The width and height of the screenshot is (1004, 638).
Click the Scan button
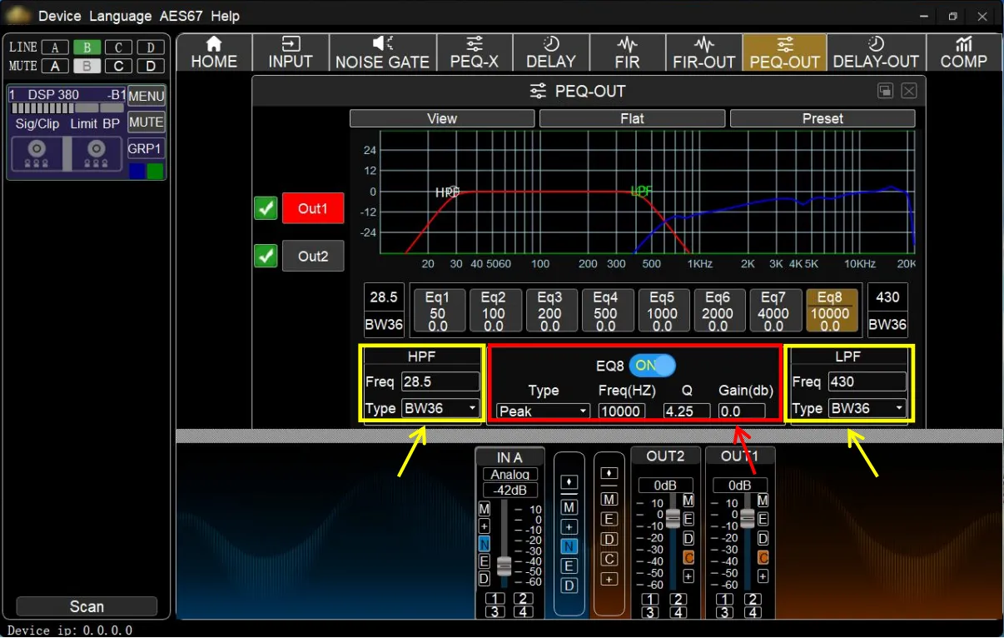coord(87,606)
